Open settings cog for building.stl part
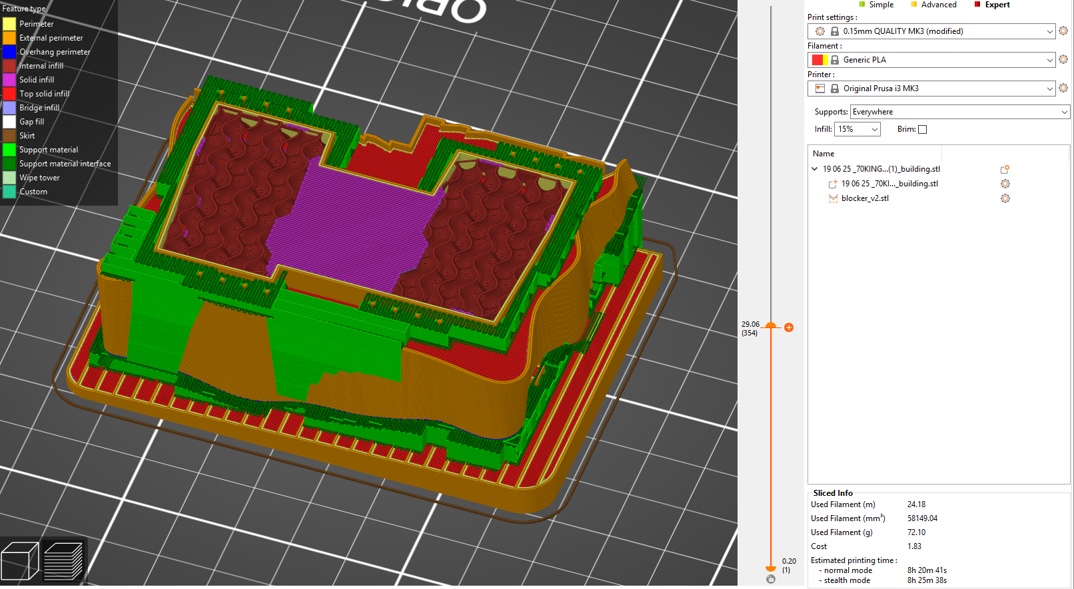The width and height of the screenshot is (1074, 589). [1005, 184]
